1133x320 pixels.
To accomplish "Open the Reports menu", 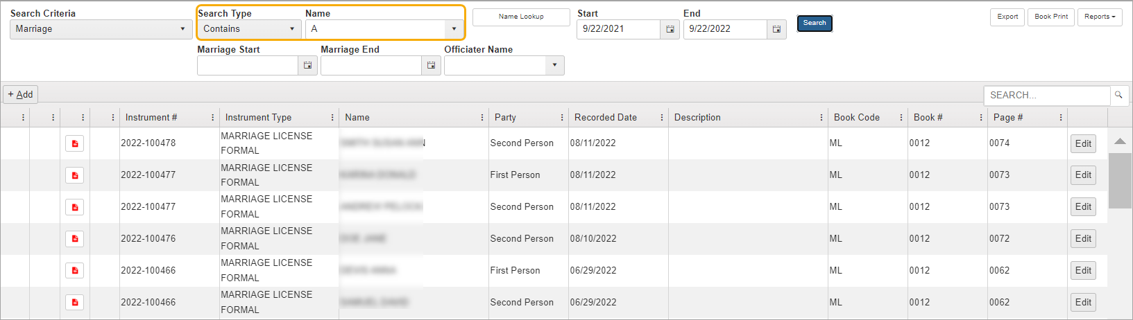I will click(1100, 17).
